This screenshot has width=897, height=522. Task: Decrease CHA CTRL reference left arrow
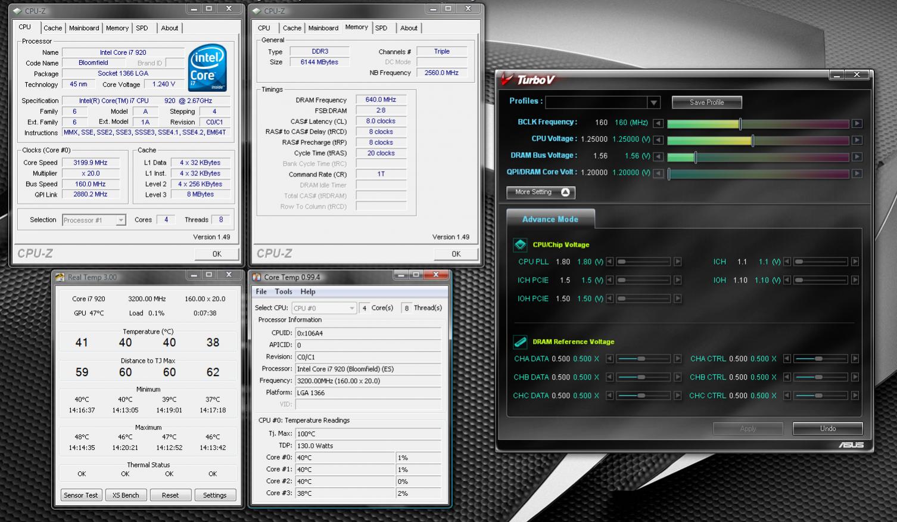tap(787, 359)
